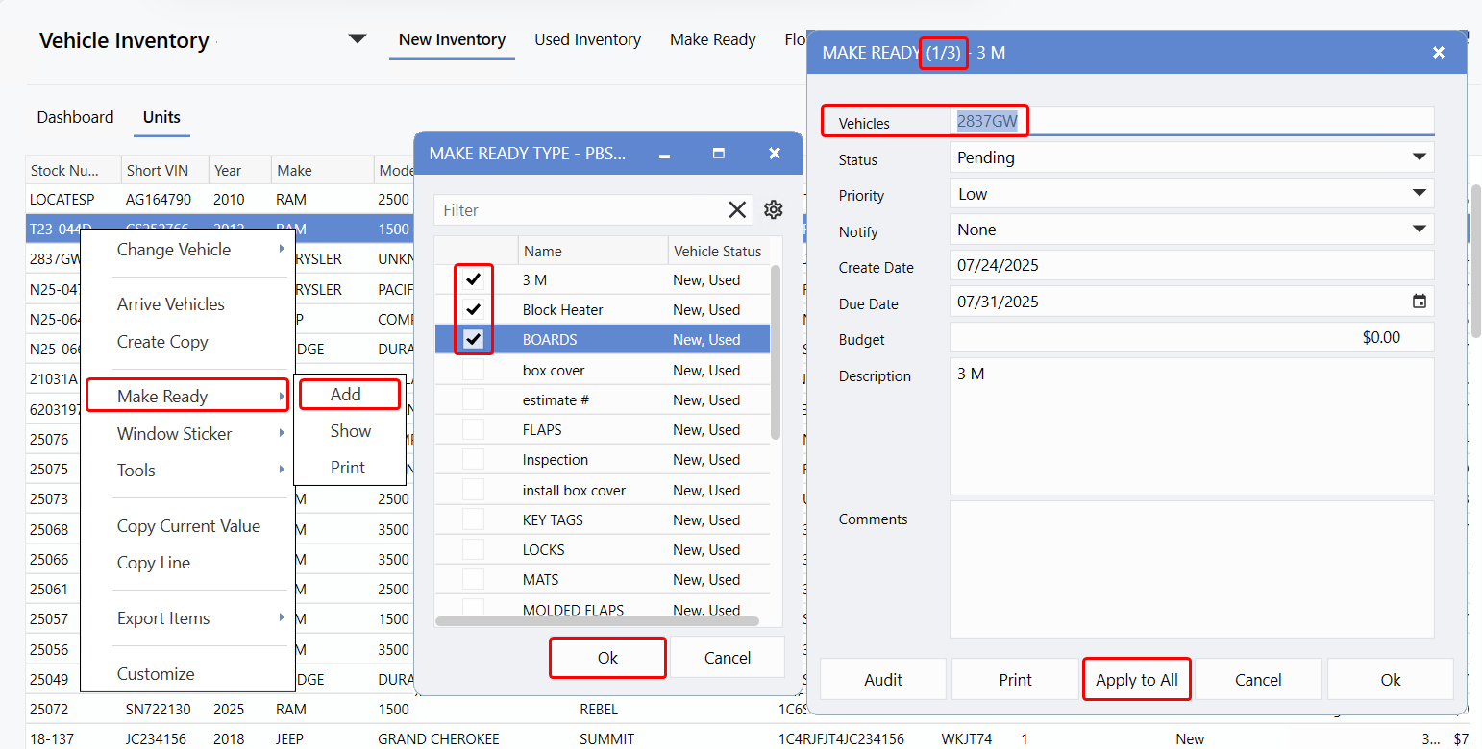Image resolution: width=1482 pixels, height=749 pixels.
Task: Expand the Status dropdown
Action: (x=1419, y=157)
